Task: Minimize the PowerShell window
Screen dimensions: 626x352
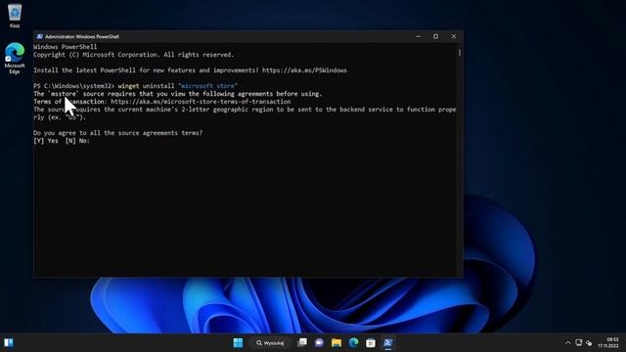Action: point(418,36)
